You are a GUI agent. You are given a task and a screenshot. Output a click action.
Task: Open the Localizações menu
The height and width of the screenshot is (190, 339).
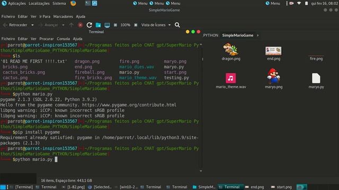[x=39, y=4]
